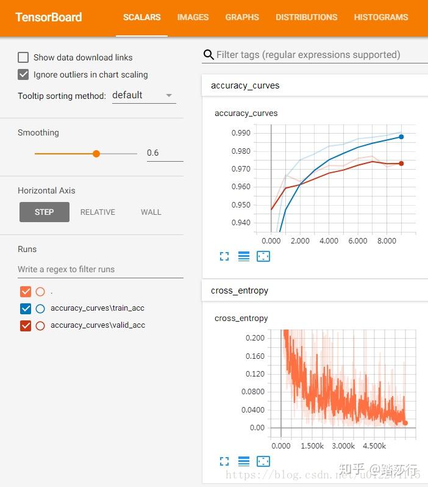The width and height of the screenshot is (428, 487).
Task: Click the regex filter runs input field
Action: [101, 269]
